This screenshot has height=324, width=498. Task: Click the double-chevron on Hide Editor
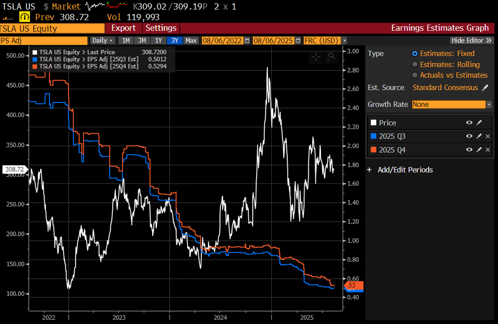(489, 40)
